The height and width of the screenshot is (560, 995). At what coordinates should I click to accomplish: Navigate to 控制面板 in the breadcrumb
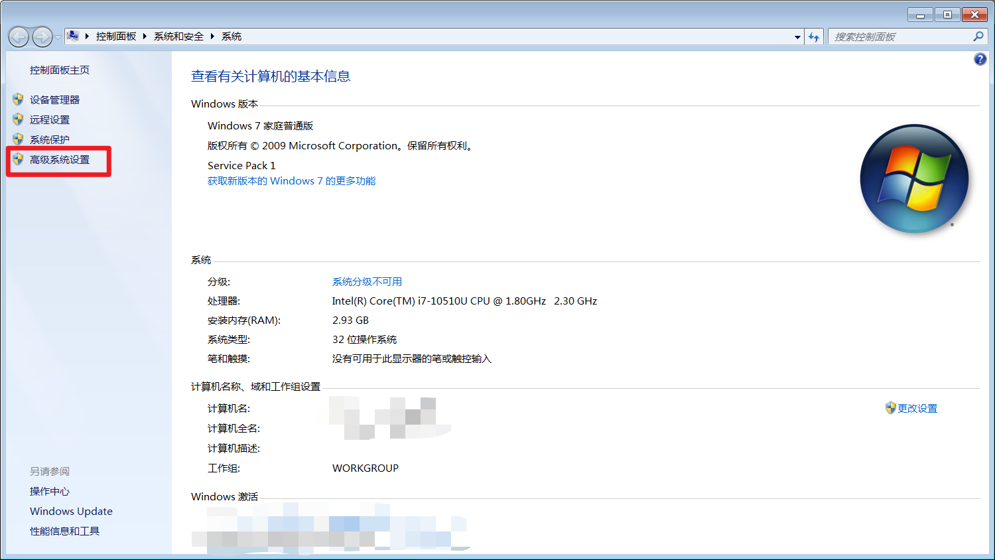(116, 36)
